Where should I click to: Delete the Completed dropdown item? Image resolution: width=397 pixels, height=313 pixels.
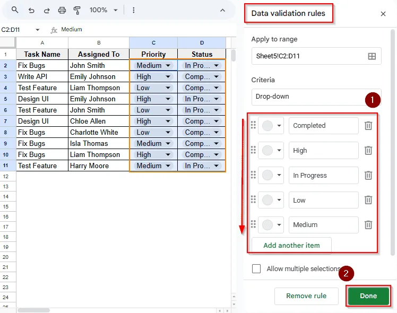(368, 126)
